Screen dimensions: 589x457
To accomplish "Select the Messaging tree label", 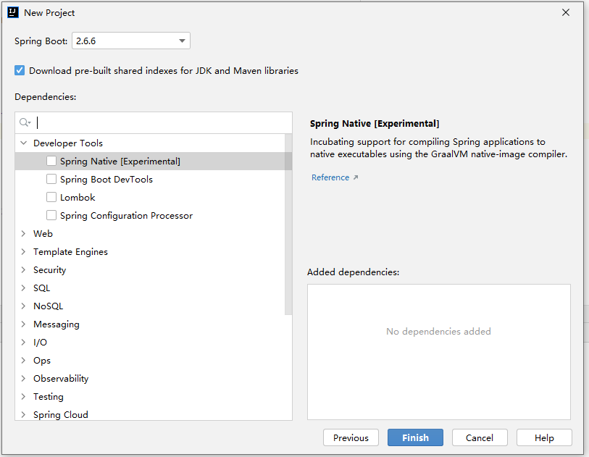I will point(57,324).
